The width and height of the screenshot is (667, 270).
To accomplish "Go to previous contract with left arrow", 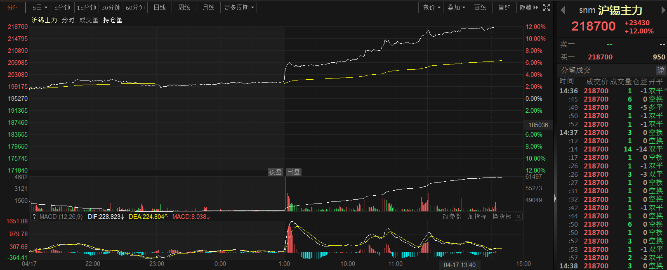I will [x=563, y=10].
